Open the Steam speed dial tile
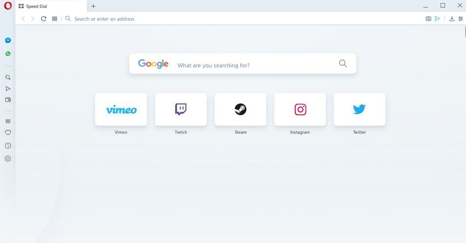Image resolution: width=466 pixels, height=243 pixels. click(x=241, y=109)
